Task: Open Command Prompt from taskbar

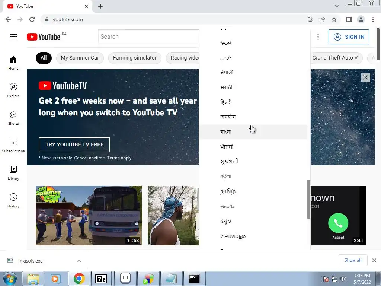Action: click(194, 279)
